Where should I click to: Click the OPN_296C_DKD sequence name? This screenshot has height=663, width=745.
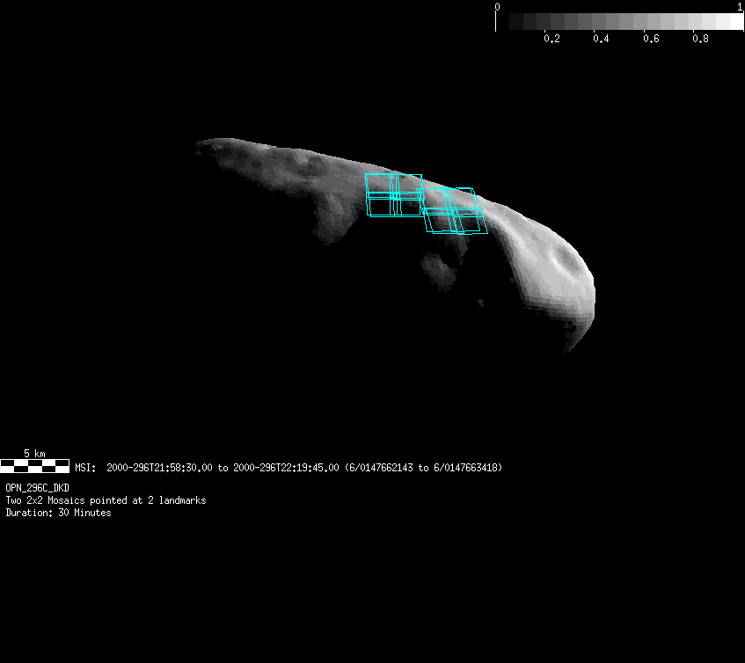(37, 487)
